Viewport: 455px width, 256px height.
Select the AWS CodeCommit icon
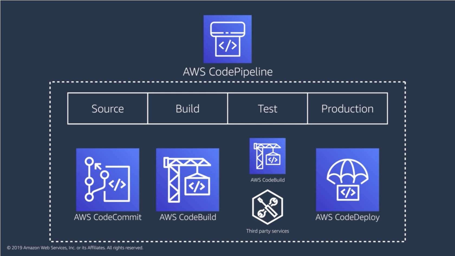click(108, 179)
